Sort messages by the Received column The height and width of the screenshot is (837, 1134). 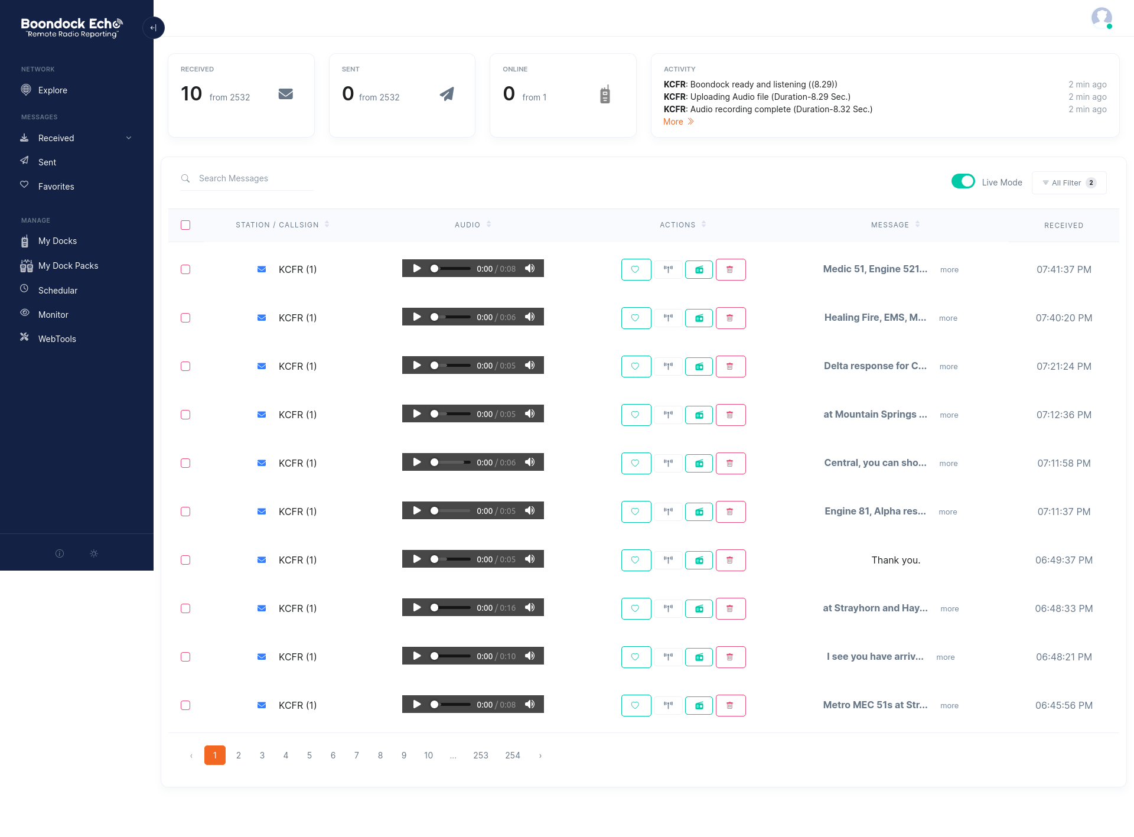click(1064, 225)
